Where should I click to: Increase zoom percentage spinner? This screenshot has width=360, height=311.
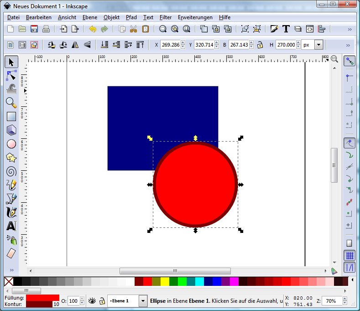point(344,299)
